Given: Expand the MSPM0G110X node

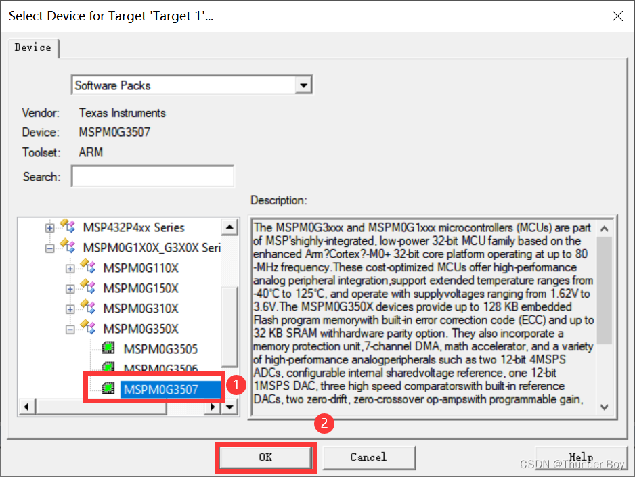Looking at the screenshot, I should [x=70, y=268].
